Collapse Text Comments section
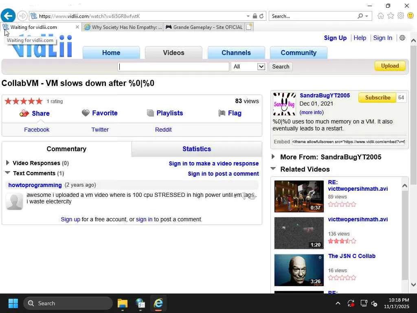 tap(7, 173)
